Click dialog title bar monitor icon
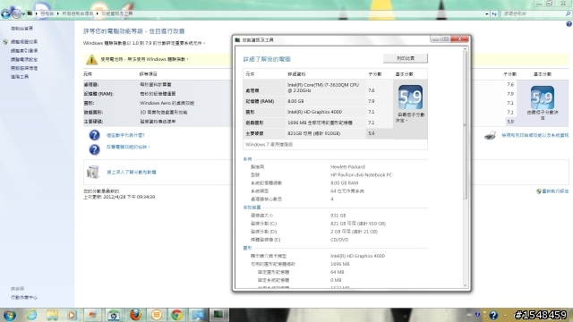 point(237,39)
